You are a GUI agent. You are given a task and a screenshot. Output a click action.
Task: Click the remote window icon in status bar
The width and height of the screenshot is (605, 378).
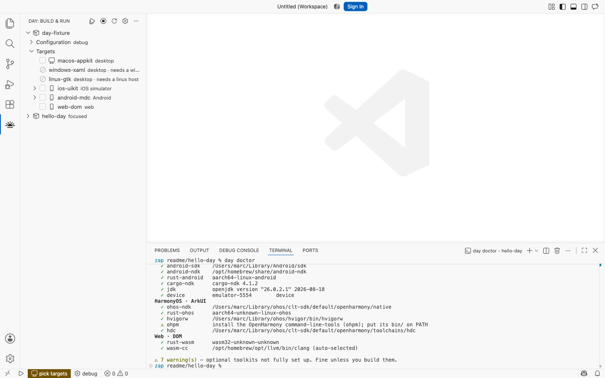[8, 373]
